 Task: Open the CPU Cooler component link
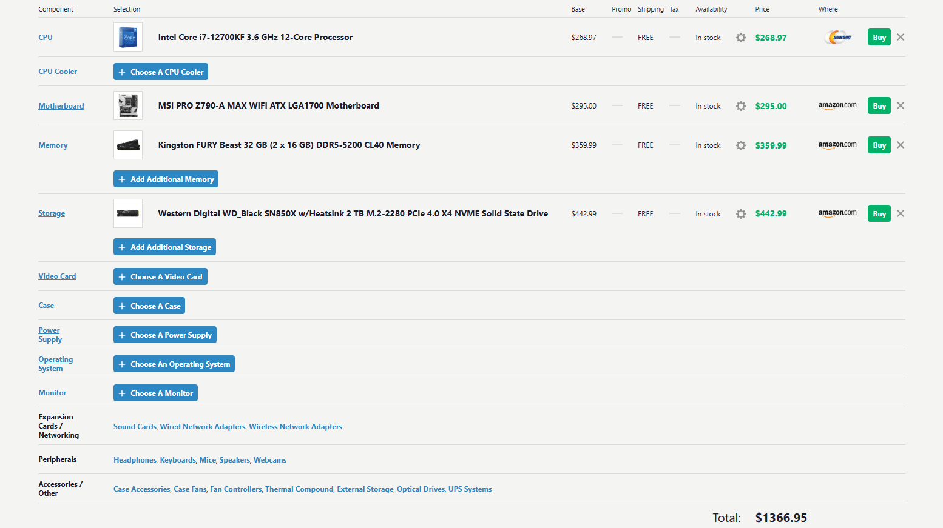pyautogui.click(x=58, y=72)
